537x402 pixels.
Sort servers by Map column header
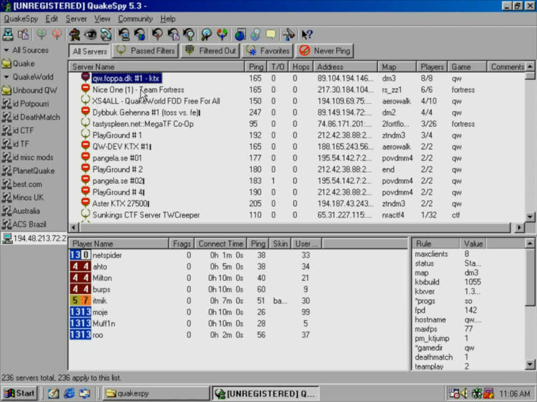(397, 67)
